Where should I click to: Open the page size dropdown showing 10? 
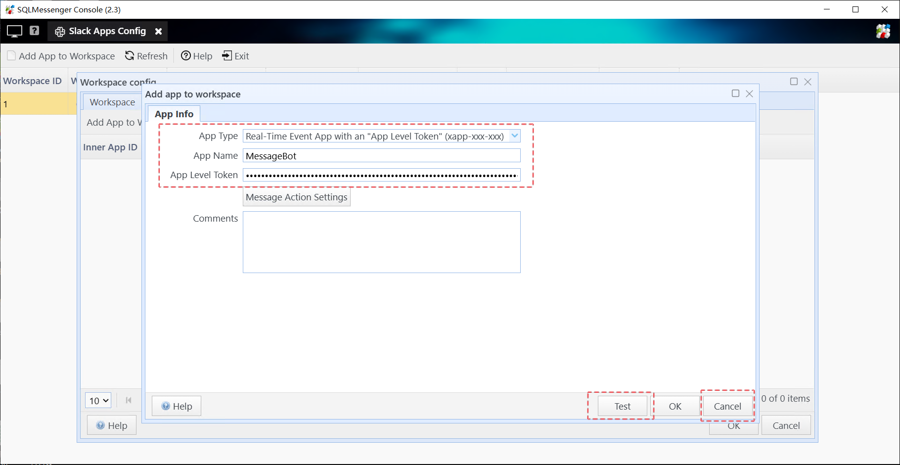98,400
